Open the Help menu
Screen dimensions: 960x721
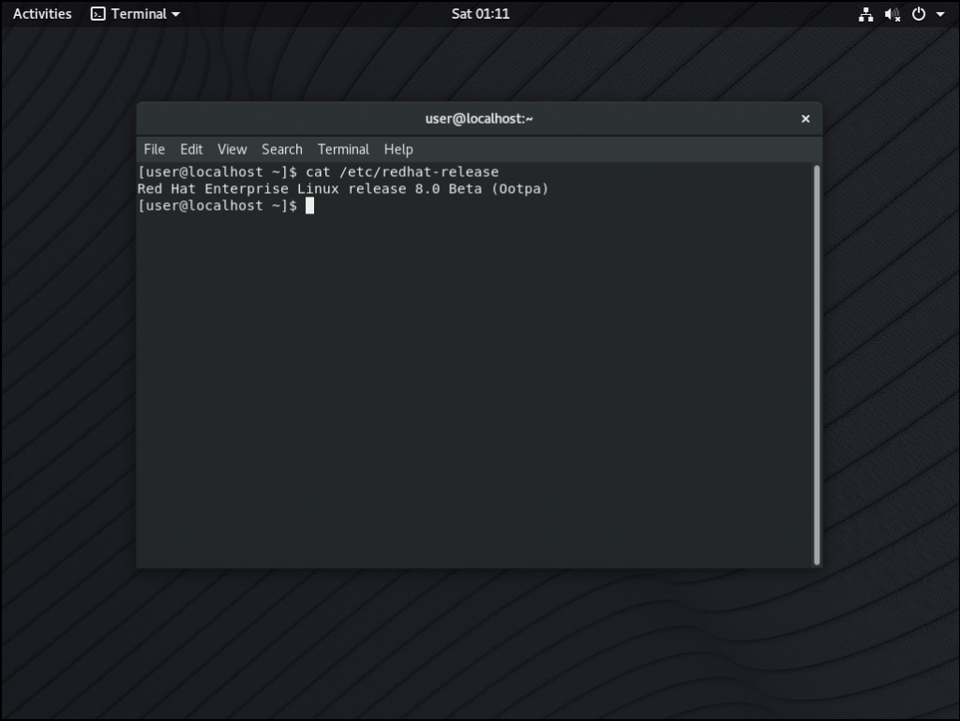(398, 149)
